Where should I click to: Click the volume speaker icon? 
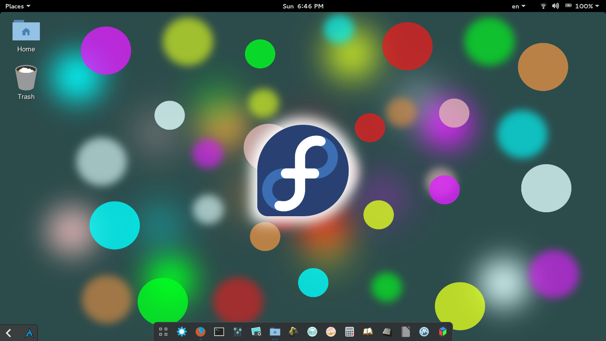[x=555, y=6]
